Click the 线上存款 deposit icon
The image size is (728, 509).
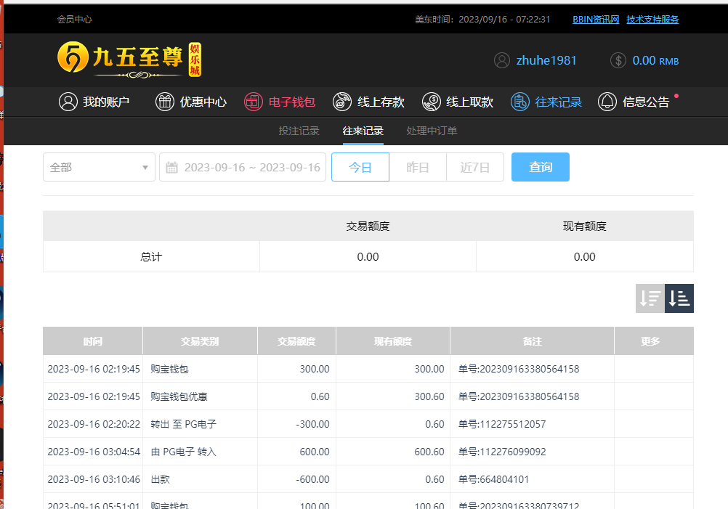pos(342,102)
